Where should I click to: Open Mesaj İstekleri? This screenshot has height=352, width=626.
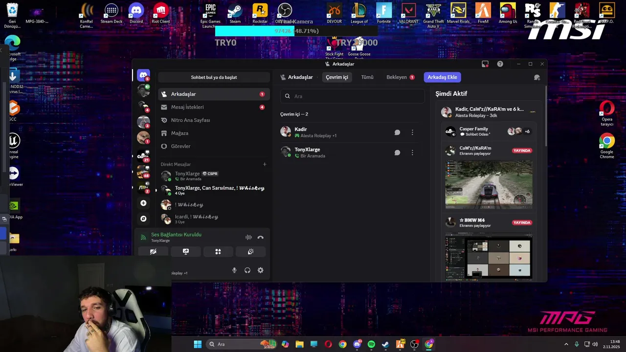[x=214, y=107]
